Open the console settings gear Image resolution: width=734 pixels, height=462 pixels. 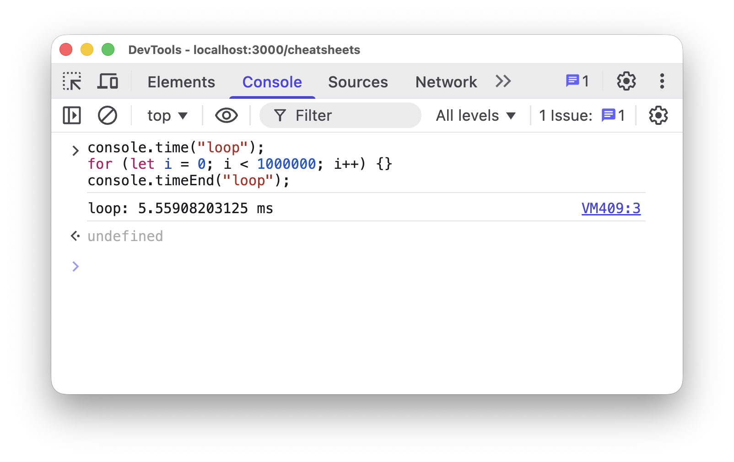click(x=658, y=115)
